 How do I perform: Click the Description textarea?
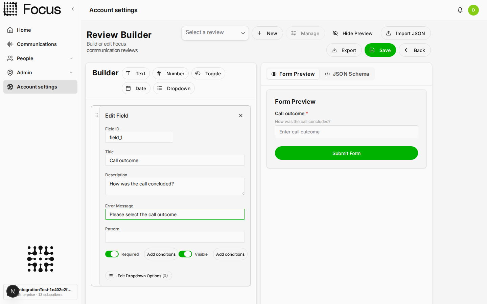coord(175,186)
